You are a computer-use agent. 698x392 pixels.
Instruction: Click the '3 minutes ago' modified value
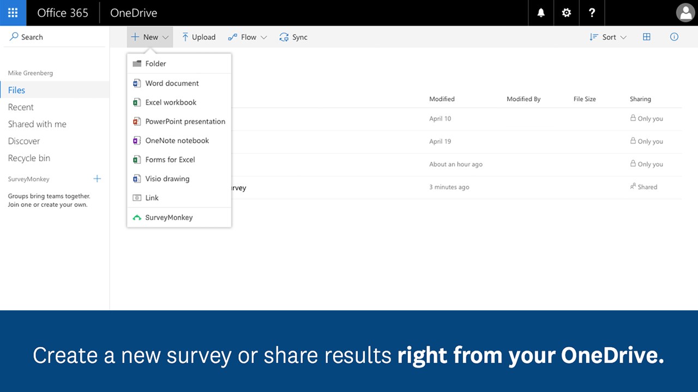click(x=449, y=187)
